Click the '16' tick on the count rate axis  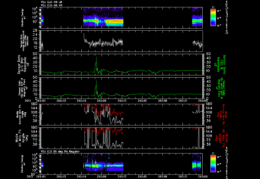(x=35, y=43)
